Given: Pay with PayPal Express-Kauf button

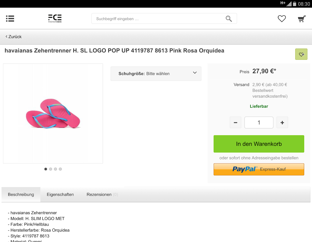Looking at the screenshot, I should coord(259,169).
